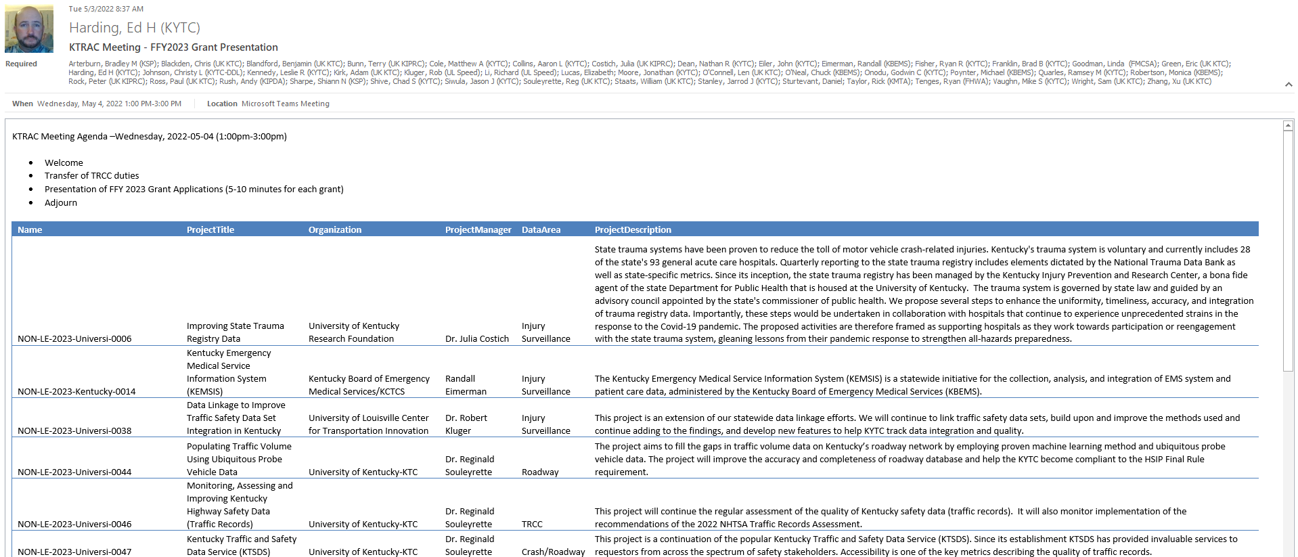Open recipient Moore, Jonathan (KYTC)
1298x557 pixels.
click(658, 72)
